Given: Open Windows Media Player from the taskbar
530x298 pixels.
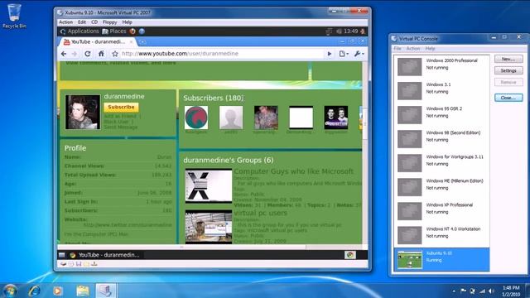Looking at the screenshot, I should [58, 291].
